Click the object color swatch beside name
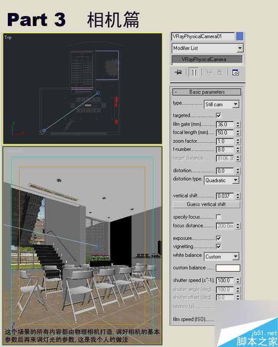This screenshot has height=347, width=278. click(x=240, y=36)
